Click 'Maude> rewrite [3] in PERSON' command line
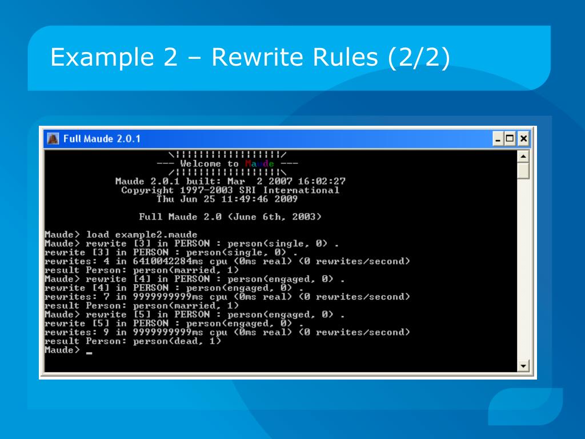This screenshot has height=439, width=585. [192, 244]
